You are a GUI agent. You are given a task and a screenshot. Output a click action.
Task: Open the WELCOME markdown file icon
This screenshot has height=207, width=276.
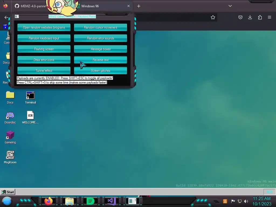coord(30,118)
